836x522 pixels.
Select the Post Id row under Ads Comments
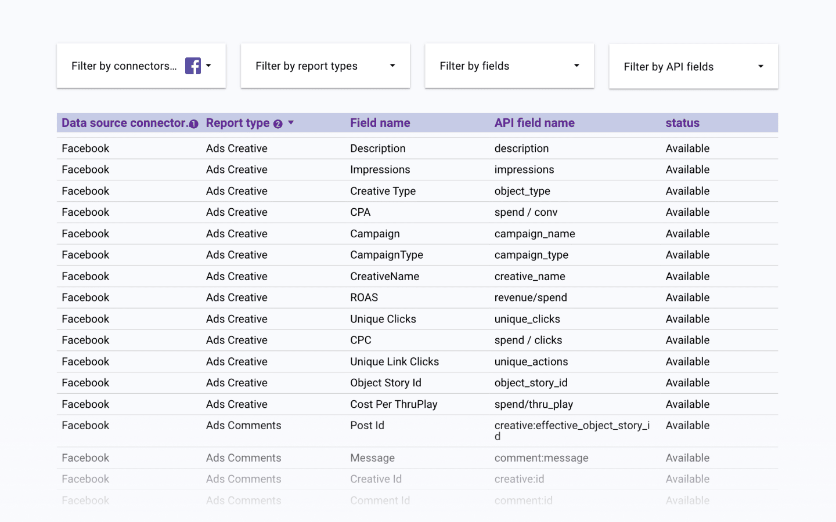coord(367,425)
